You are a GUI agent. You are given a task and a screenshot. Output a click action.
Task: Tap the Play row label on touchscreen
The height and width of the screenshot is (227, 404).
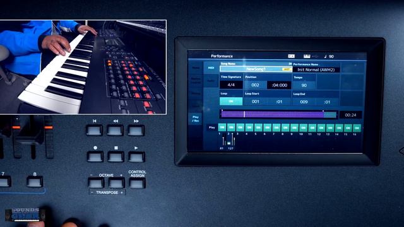tap(212, 127)
